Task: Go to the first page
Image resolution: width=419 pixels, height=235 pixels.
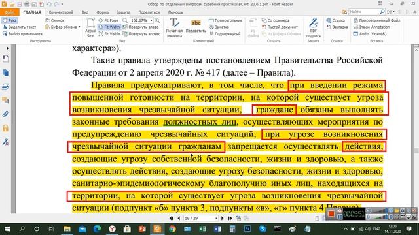Action: click(172, 218)
